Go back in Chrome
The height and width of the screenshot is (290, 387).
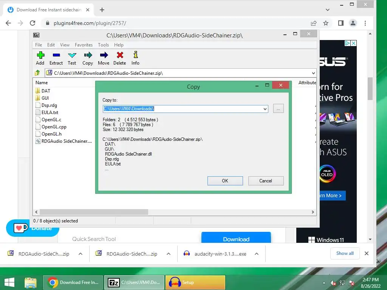click(x=8, y=23)
